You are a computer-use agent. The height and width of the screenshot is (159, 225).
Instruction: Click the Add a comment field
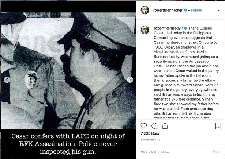(172, 151)
